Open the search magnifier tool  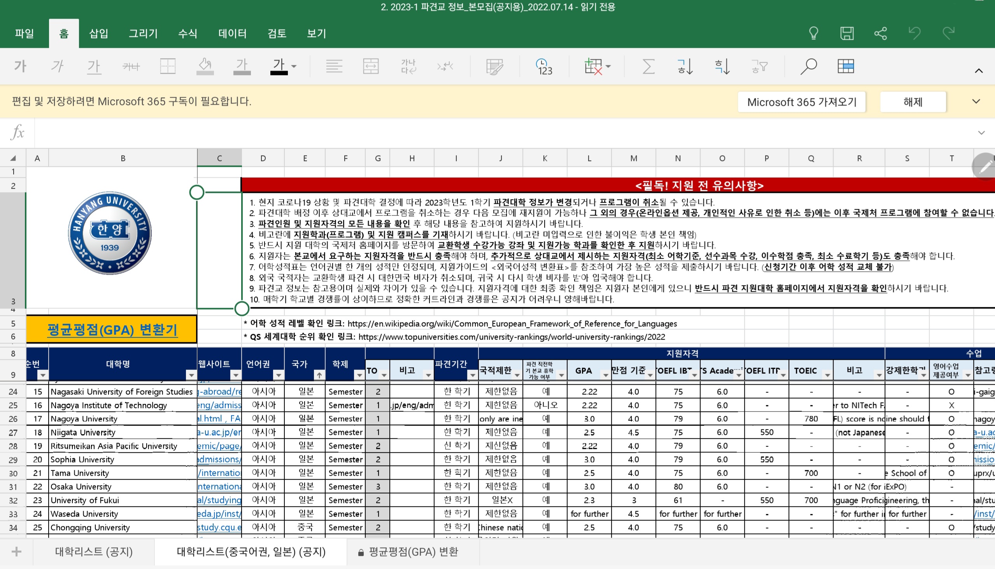point(808,66)
